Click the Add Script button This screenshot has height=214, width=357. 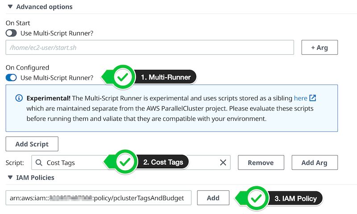coord(32,144)
